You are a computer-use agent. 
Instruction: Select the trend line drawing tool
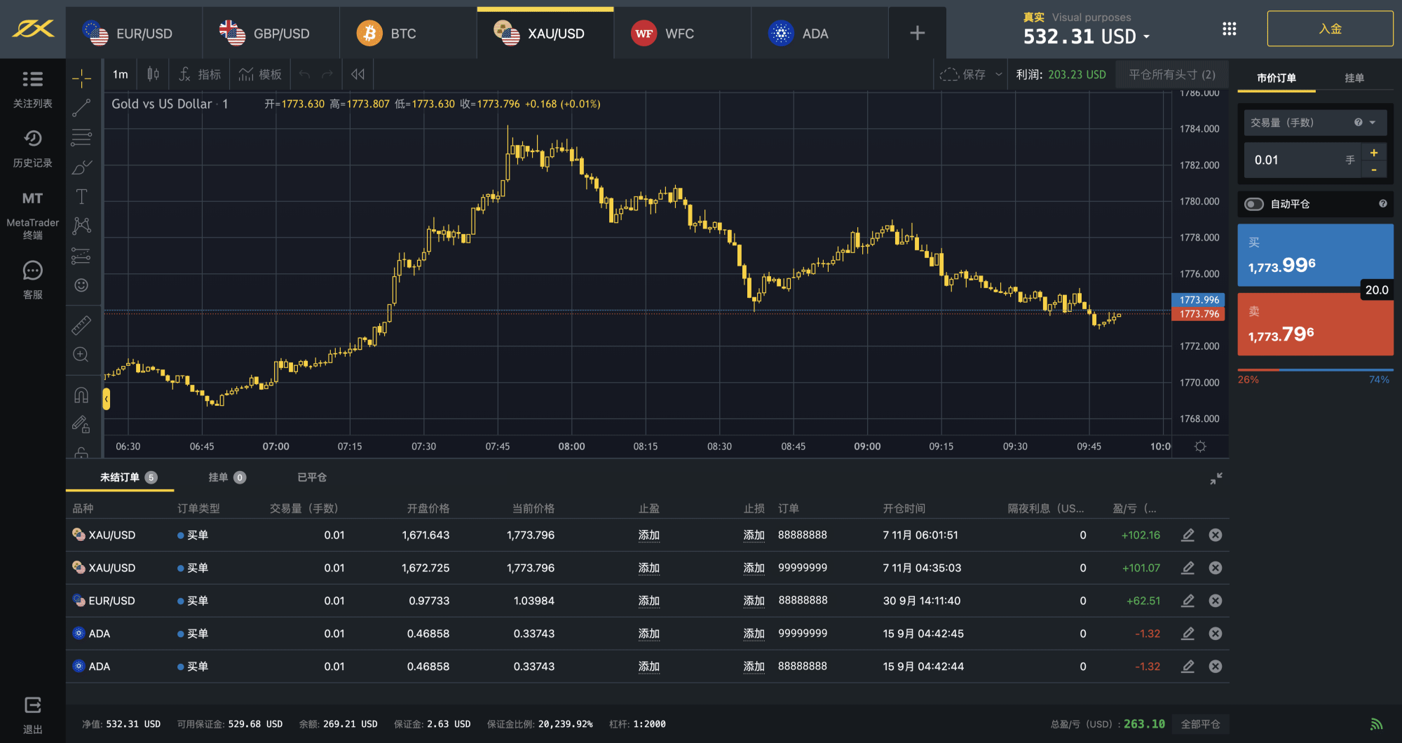[81, 107]
